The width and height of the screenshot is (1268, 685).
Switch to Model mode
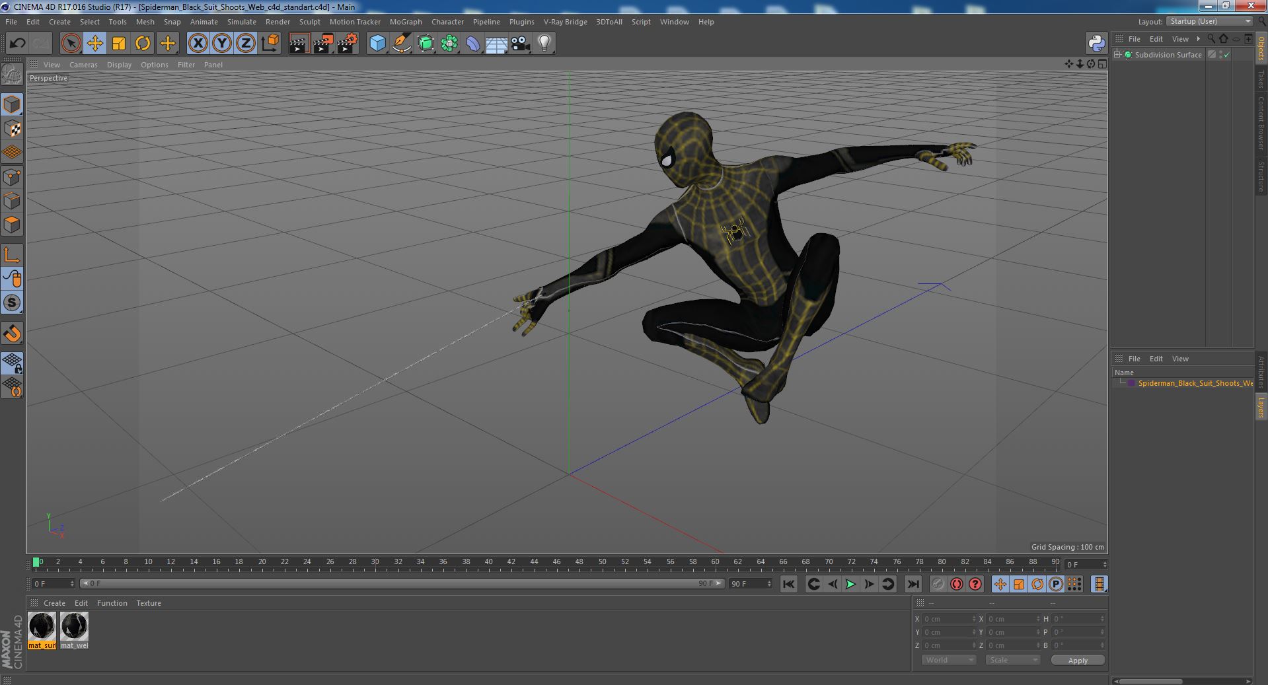tap(12, 104)
